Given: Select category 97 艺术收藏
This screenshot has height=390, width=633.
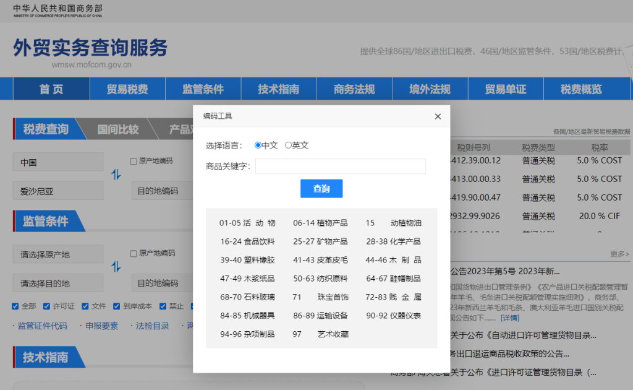Looking at the screenshot, I should click(x=320, y=334).
